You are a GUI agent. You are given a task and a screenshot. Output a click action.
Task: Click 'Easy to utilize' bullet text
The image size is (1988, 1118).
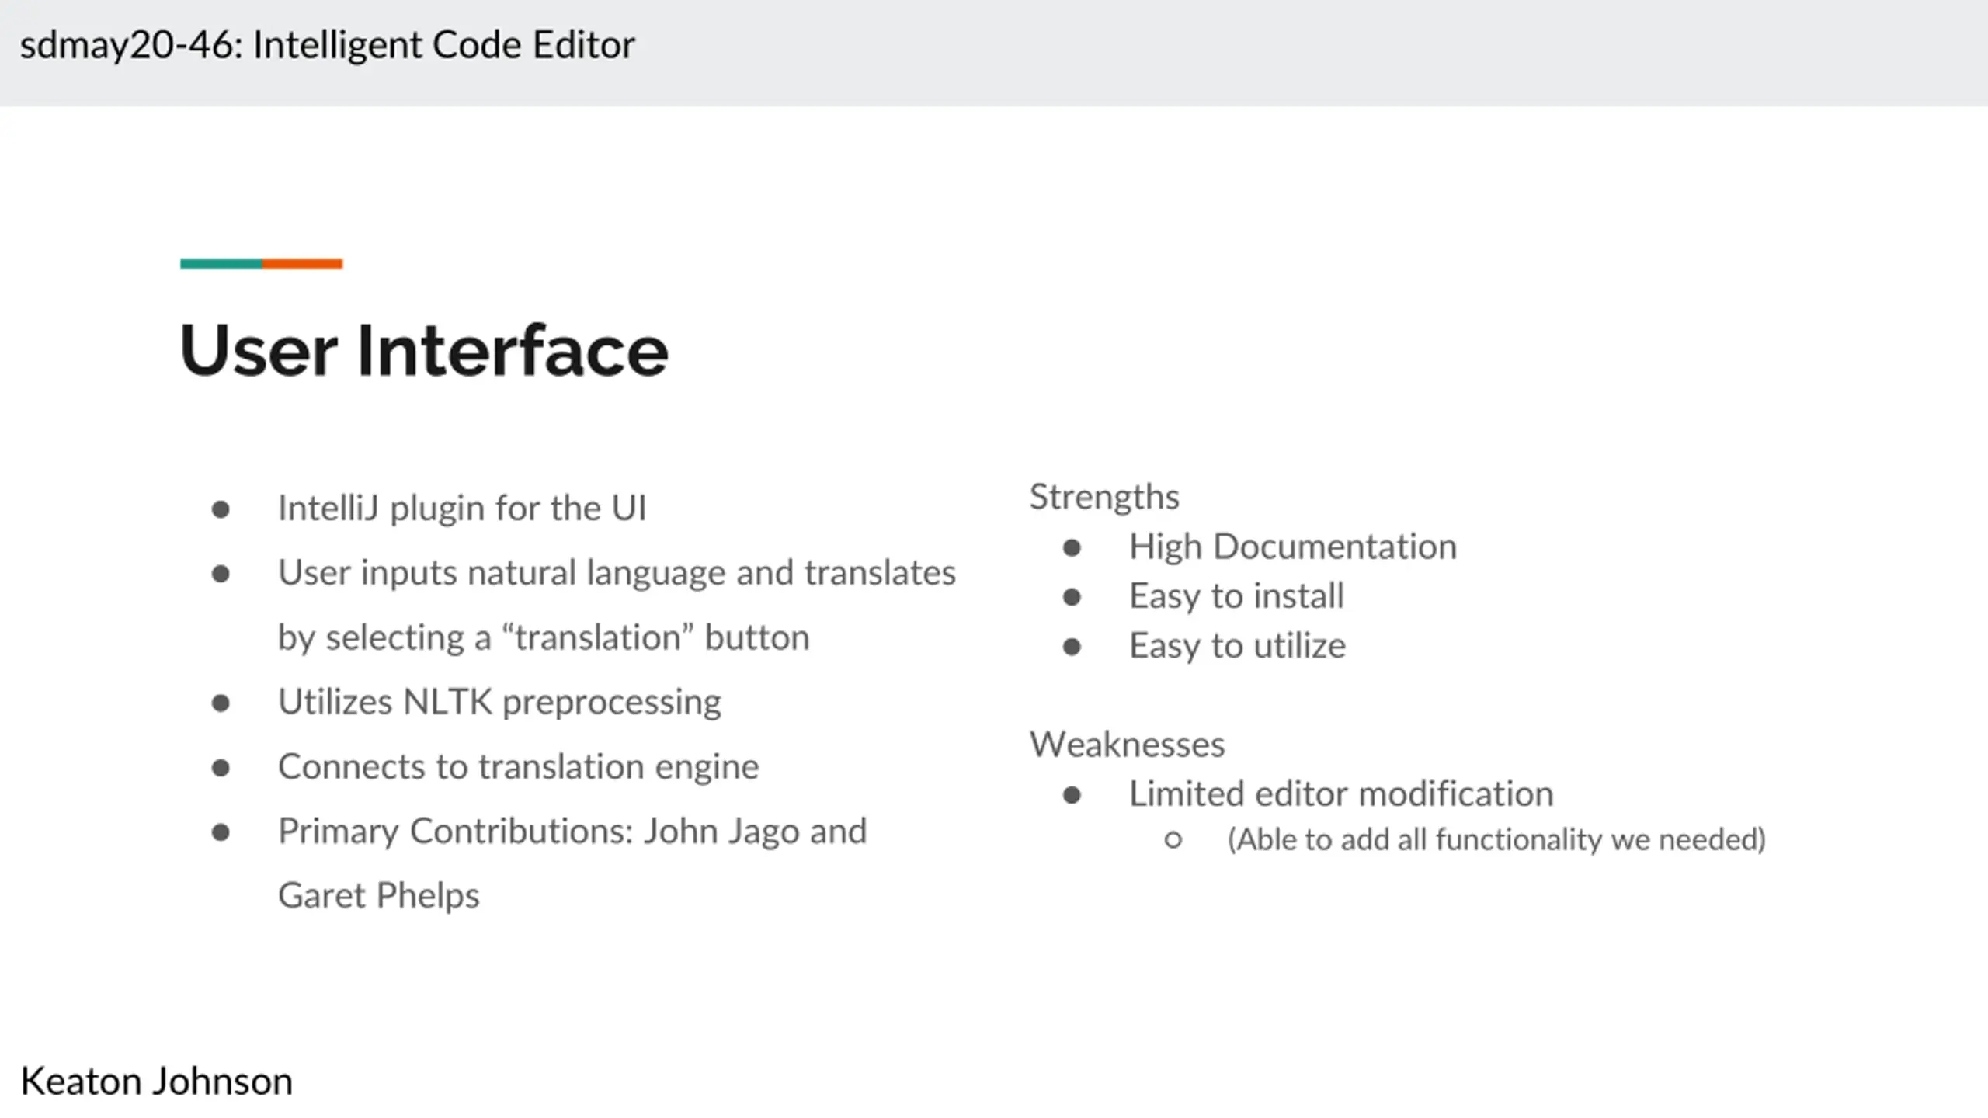point(1237,646)
